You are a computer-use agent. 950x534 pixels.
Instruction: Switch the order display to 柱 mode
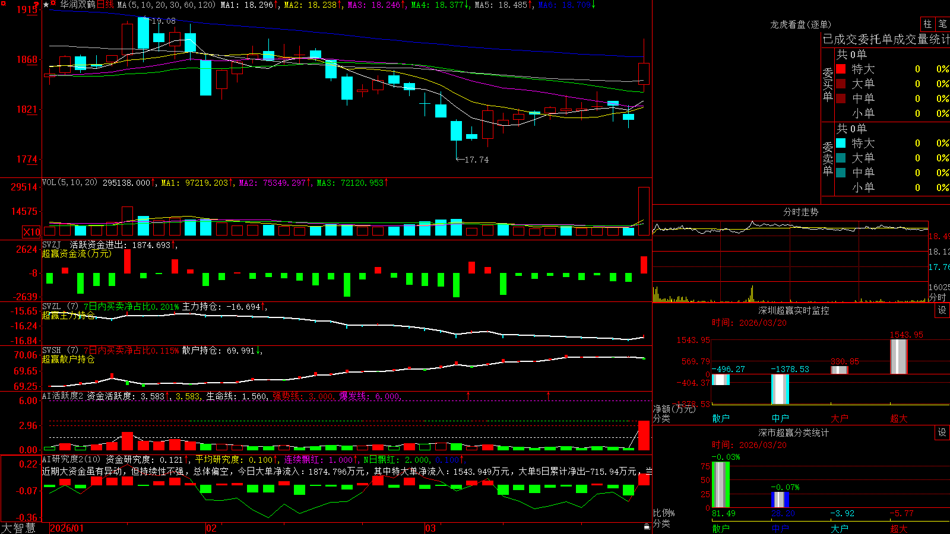927,24
